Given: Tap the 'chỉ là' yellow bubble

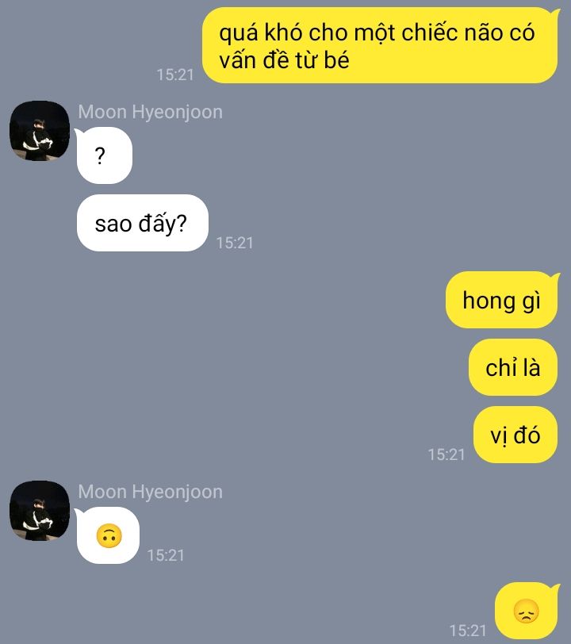Looking at the screenshot, I should pyautogui.click(x=513, y=367).
